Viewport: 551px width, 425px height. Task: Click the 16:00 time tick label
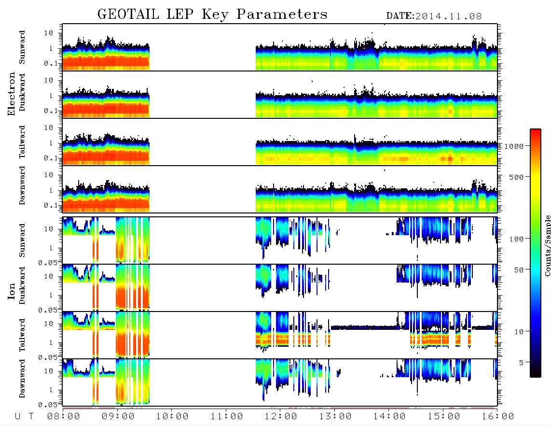coord(498,416)
